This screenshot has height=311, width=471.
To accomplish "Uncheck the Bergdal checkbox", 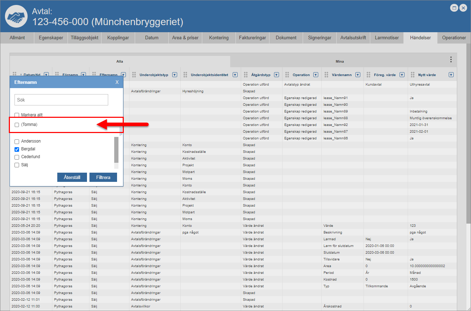I will point(17,149).
